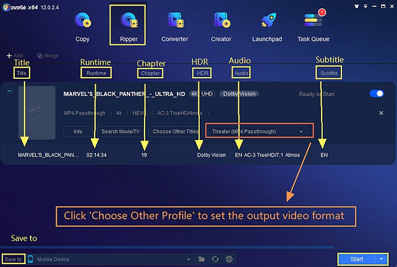Click the EN AC-3 TrueHD/7.1 Atmos audio entry
Viewport: 397px width, 267px height.
pyautogui.click(x=267, y=155)
